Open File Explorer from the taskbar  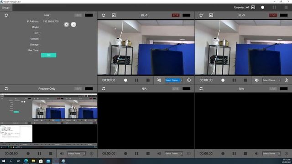[x=33, y=161]
